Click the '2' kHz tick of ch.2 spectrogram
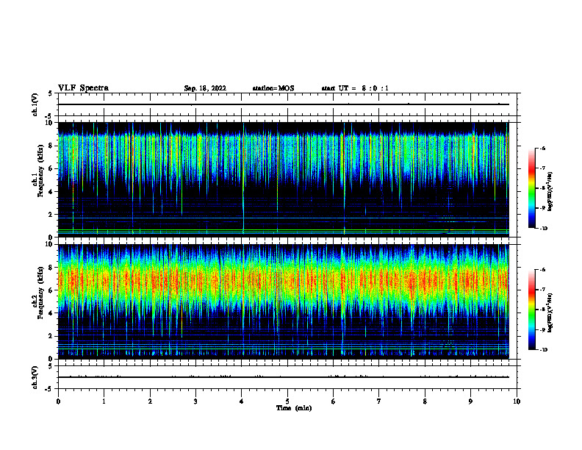This screenshot has width=582, height=450. pos(51,336)
